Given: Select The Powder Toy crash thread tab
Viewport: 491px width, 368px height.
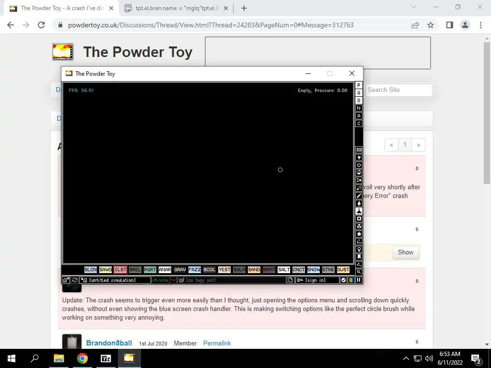Looking at the screenshot, I should (x=61, y=8).
